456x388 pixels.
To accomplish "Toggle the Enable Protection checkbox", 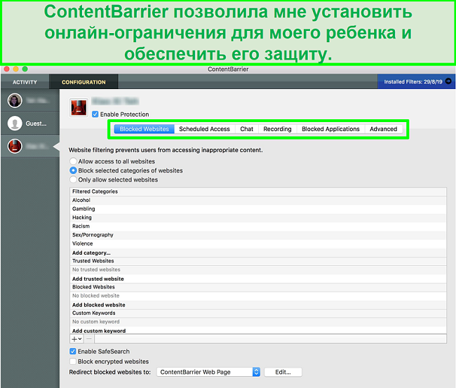I will (95, 114).
